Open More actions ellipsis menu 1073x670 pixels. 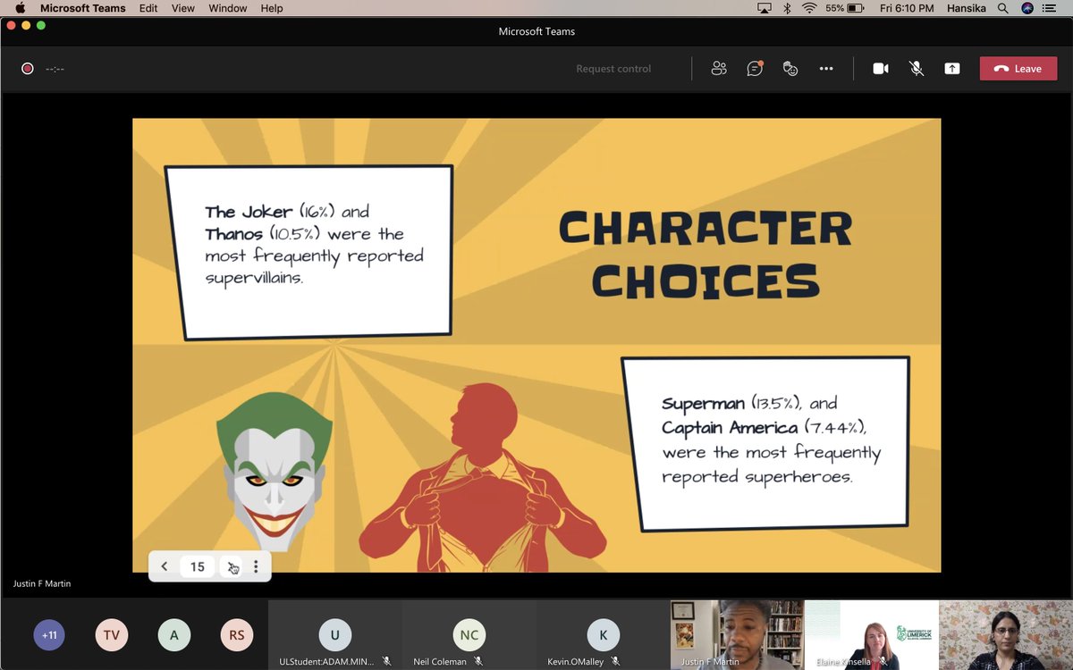pyautogui.click(x=826, y=69)
